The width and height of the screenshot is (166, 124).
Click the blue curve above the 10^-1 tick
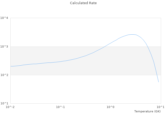click(x=60, y=61)
